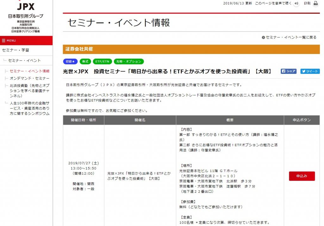
Task: Return to seminar and event list link
Action: (289, 37)
